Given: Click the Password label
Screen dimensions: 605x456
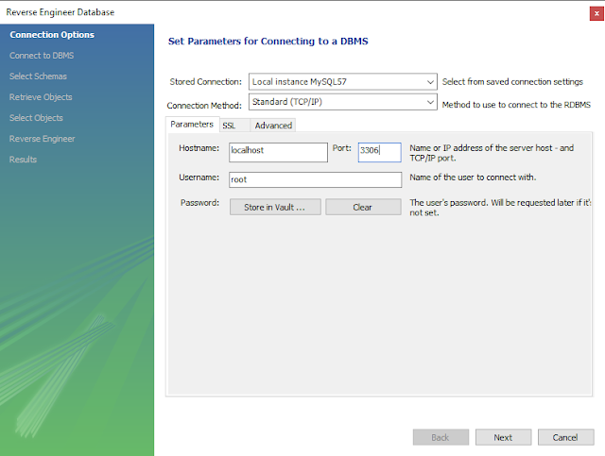Looking at the screenshot, I should pyautogui.click(x=199, y=203).
